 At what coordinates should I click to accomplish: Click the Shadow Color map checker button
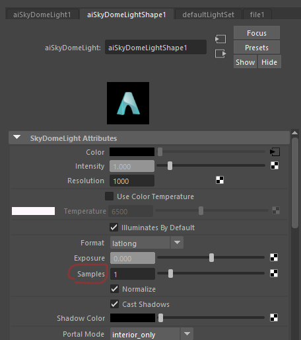(x=274, y=318)
